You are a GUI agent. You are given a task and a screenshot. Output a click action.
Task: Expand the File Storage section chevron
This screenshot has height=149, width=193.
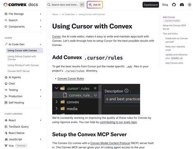(x=41, y=14)
